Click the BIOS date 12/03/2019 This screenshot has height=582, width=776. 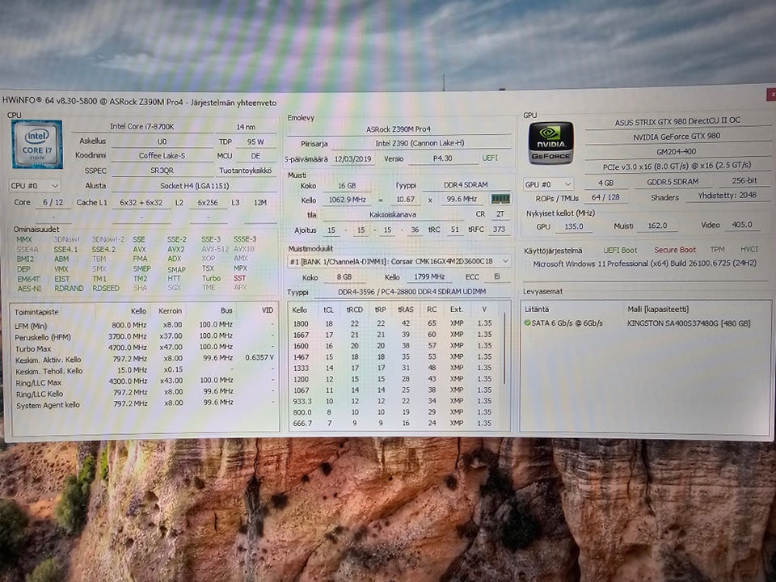click(x=352, y=159)
